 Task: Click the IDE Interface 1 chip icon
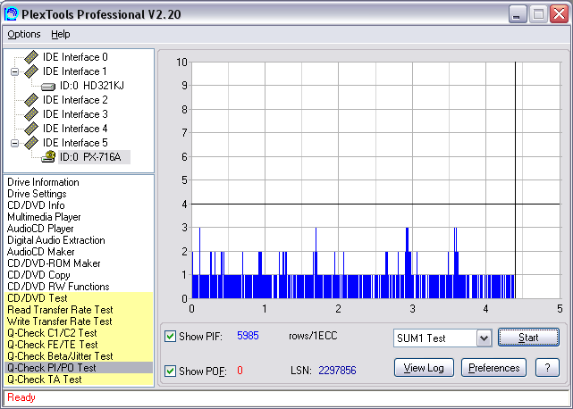point(31,71)
